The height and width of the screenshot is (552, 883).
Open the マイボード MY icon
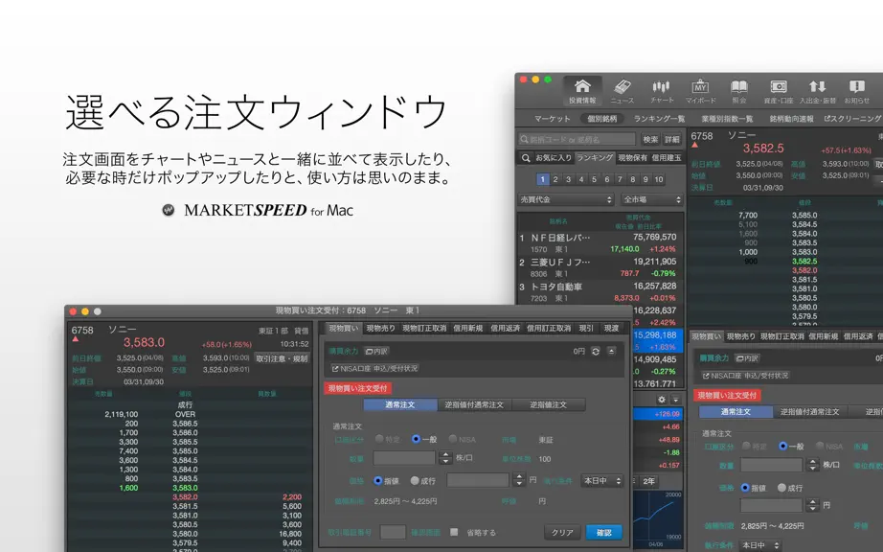(700, 91)
